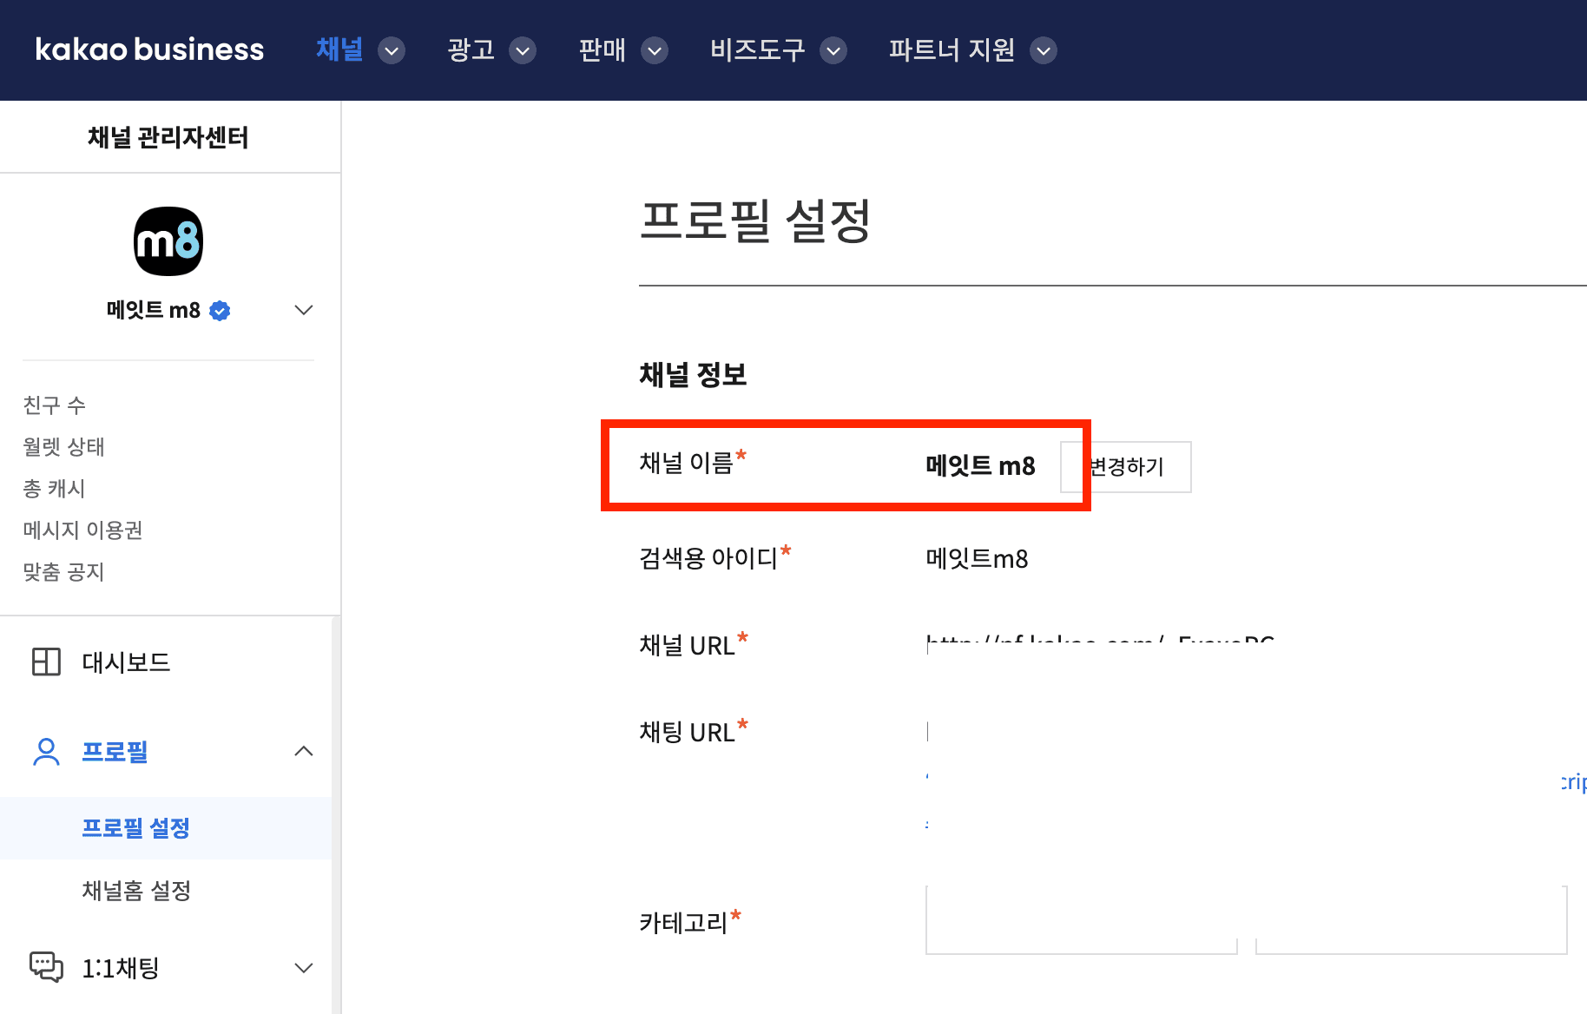Click the 프로필 person icon
Viewport: 1587px width, 1014px height.
pos(46,752)
